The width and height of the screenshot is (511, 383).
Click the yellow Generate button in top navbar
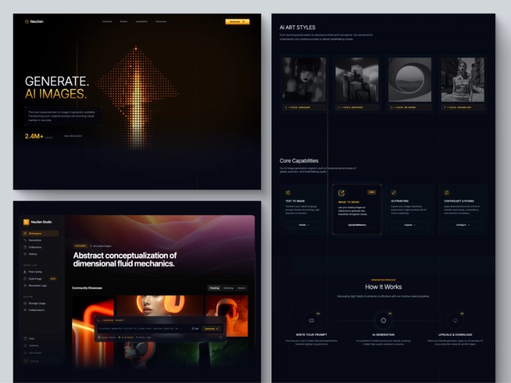click(237, 22)
